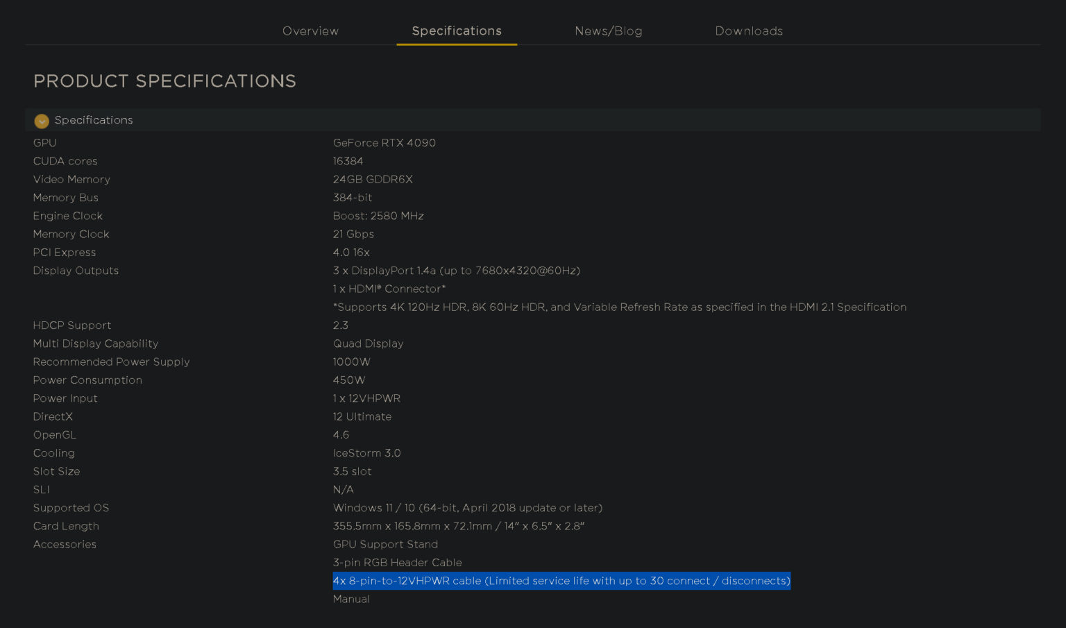Image resolution: width=1066 pixels, height=628 pixels.
Task: Click the highlighted 12VHPWR cable text
Action: tap(561, 581)
